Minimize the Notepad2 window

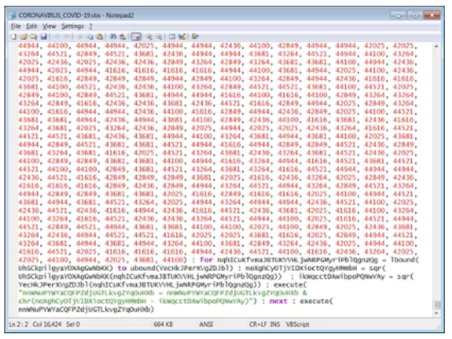(x=398, y=15)
